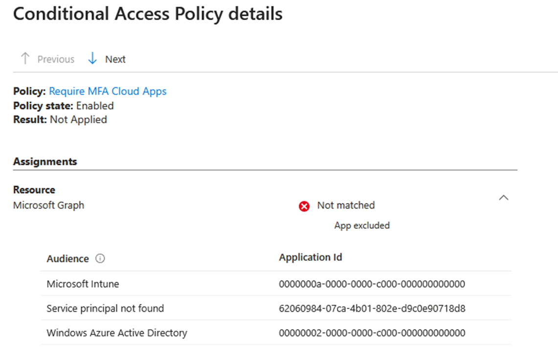Click the Policy state Enabled text
Viewport: 558px width, 347px height.
(x=64, y=106)
